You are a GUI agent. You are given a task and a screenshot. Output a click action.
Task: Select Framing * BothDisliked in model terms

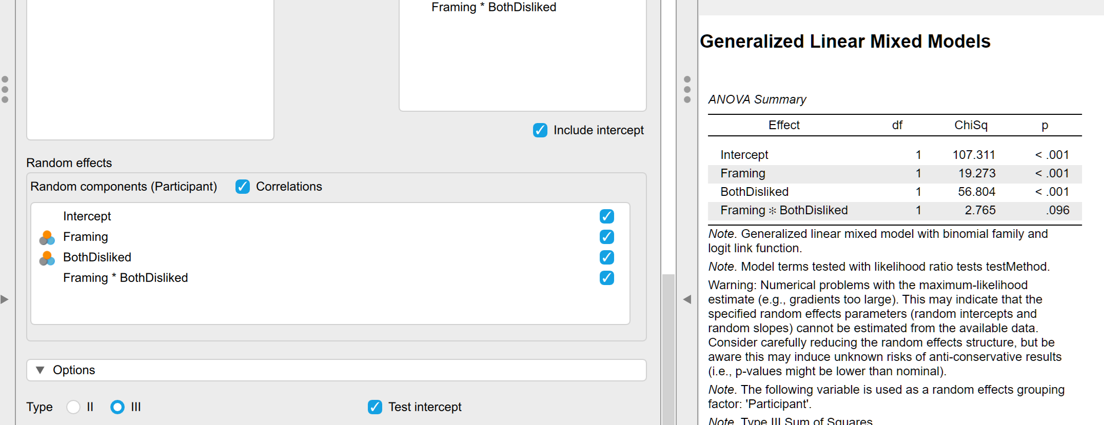tap(494, 7)
